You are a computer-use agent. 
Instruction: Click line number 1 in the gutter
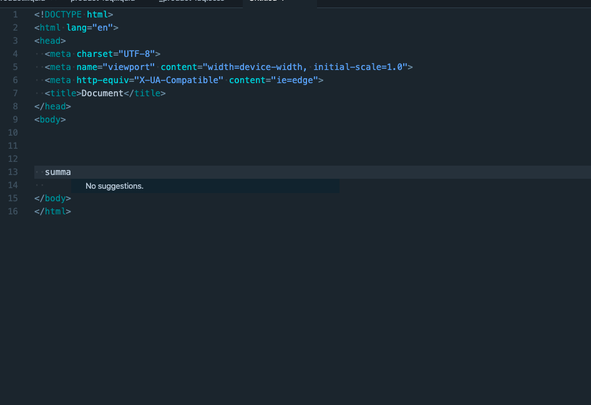pos(15,14)
